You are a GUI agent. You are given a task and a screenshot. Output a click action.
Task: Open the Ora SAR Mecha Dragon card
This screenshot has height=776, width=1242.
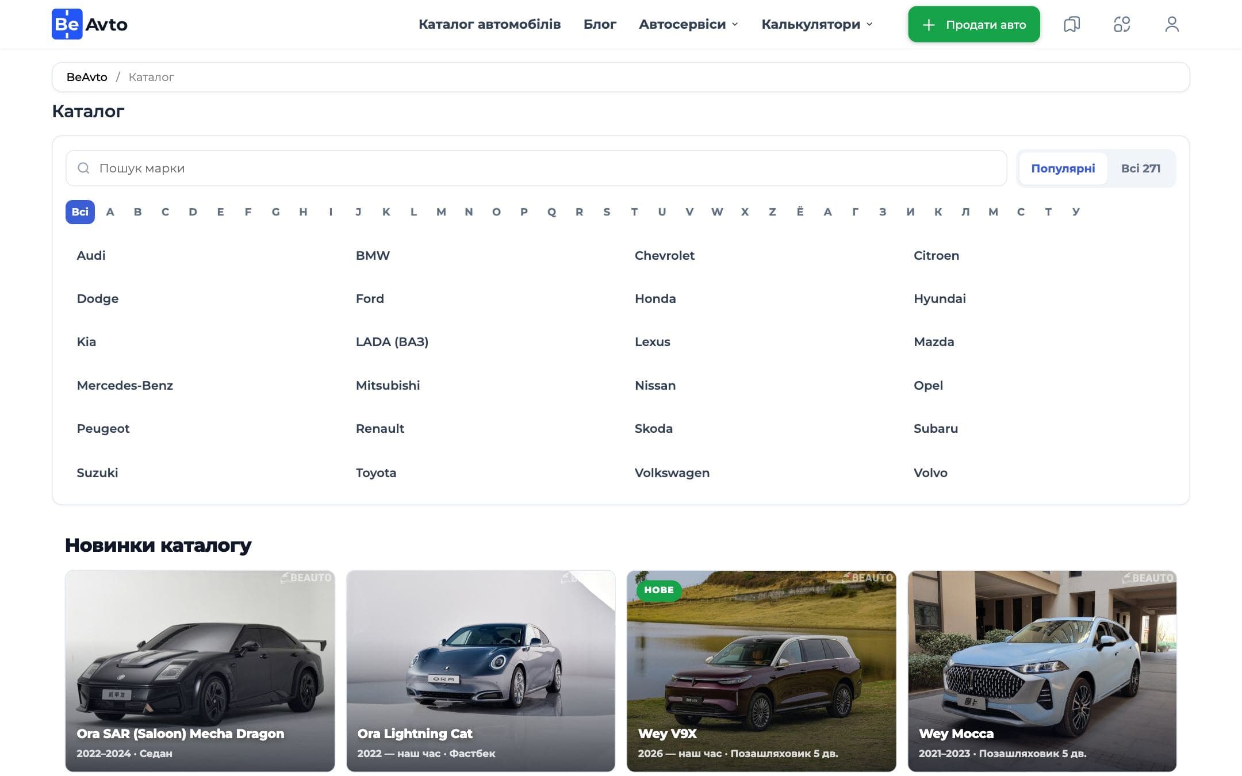pyautogui.click(x=200, y=671)
